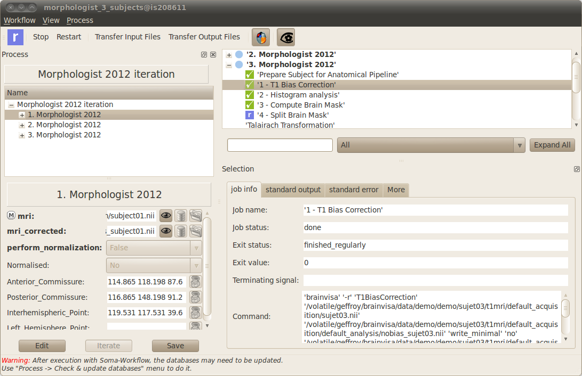Viewport: 582px width, 376px height.
Task: Click the colored brain icon in toolbar
Action: (261, 37)
